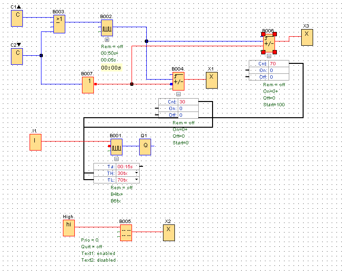This screenshot has width=346, height=274.
Task: Collapse the B006 parameter box
Action: 269,56
